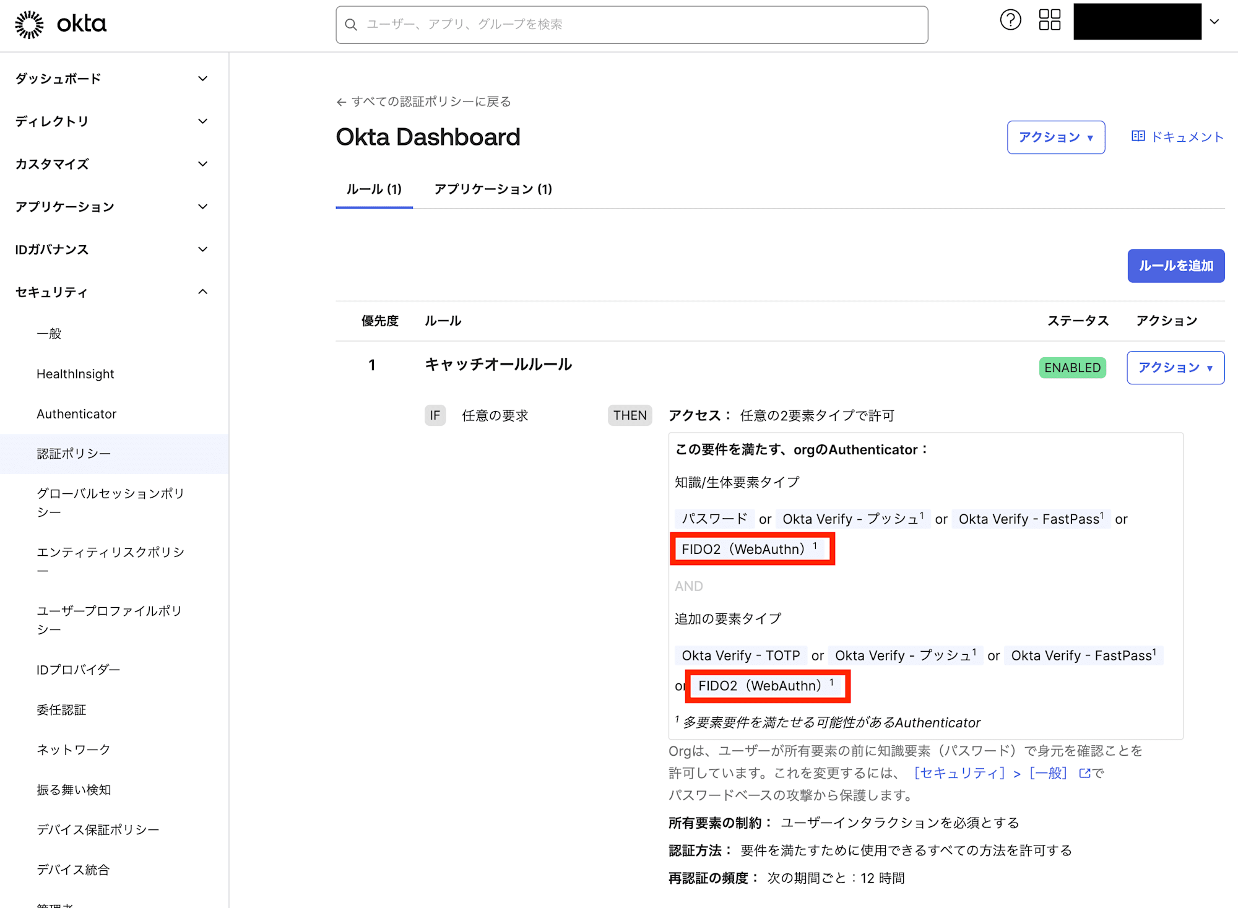Open the account menu chevron
Image resolution: width=1238 pixels, height=908 pixels.
click(x=1214, y=22)
